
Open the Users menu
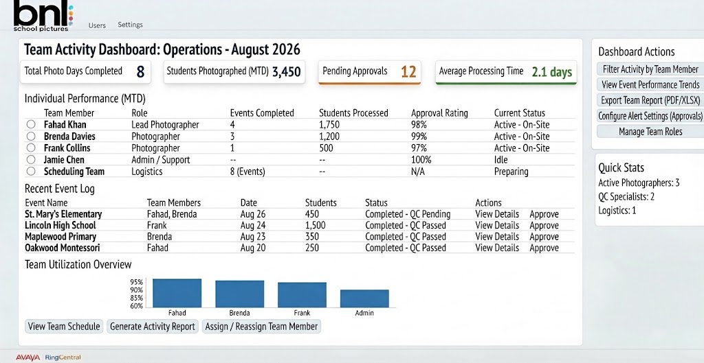point(97,25)
